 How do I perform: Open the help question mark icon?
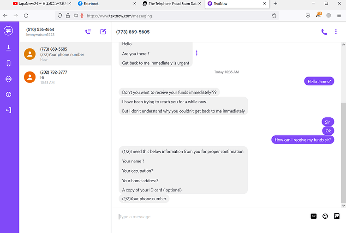click(8, 95)
